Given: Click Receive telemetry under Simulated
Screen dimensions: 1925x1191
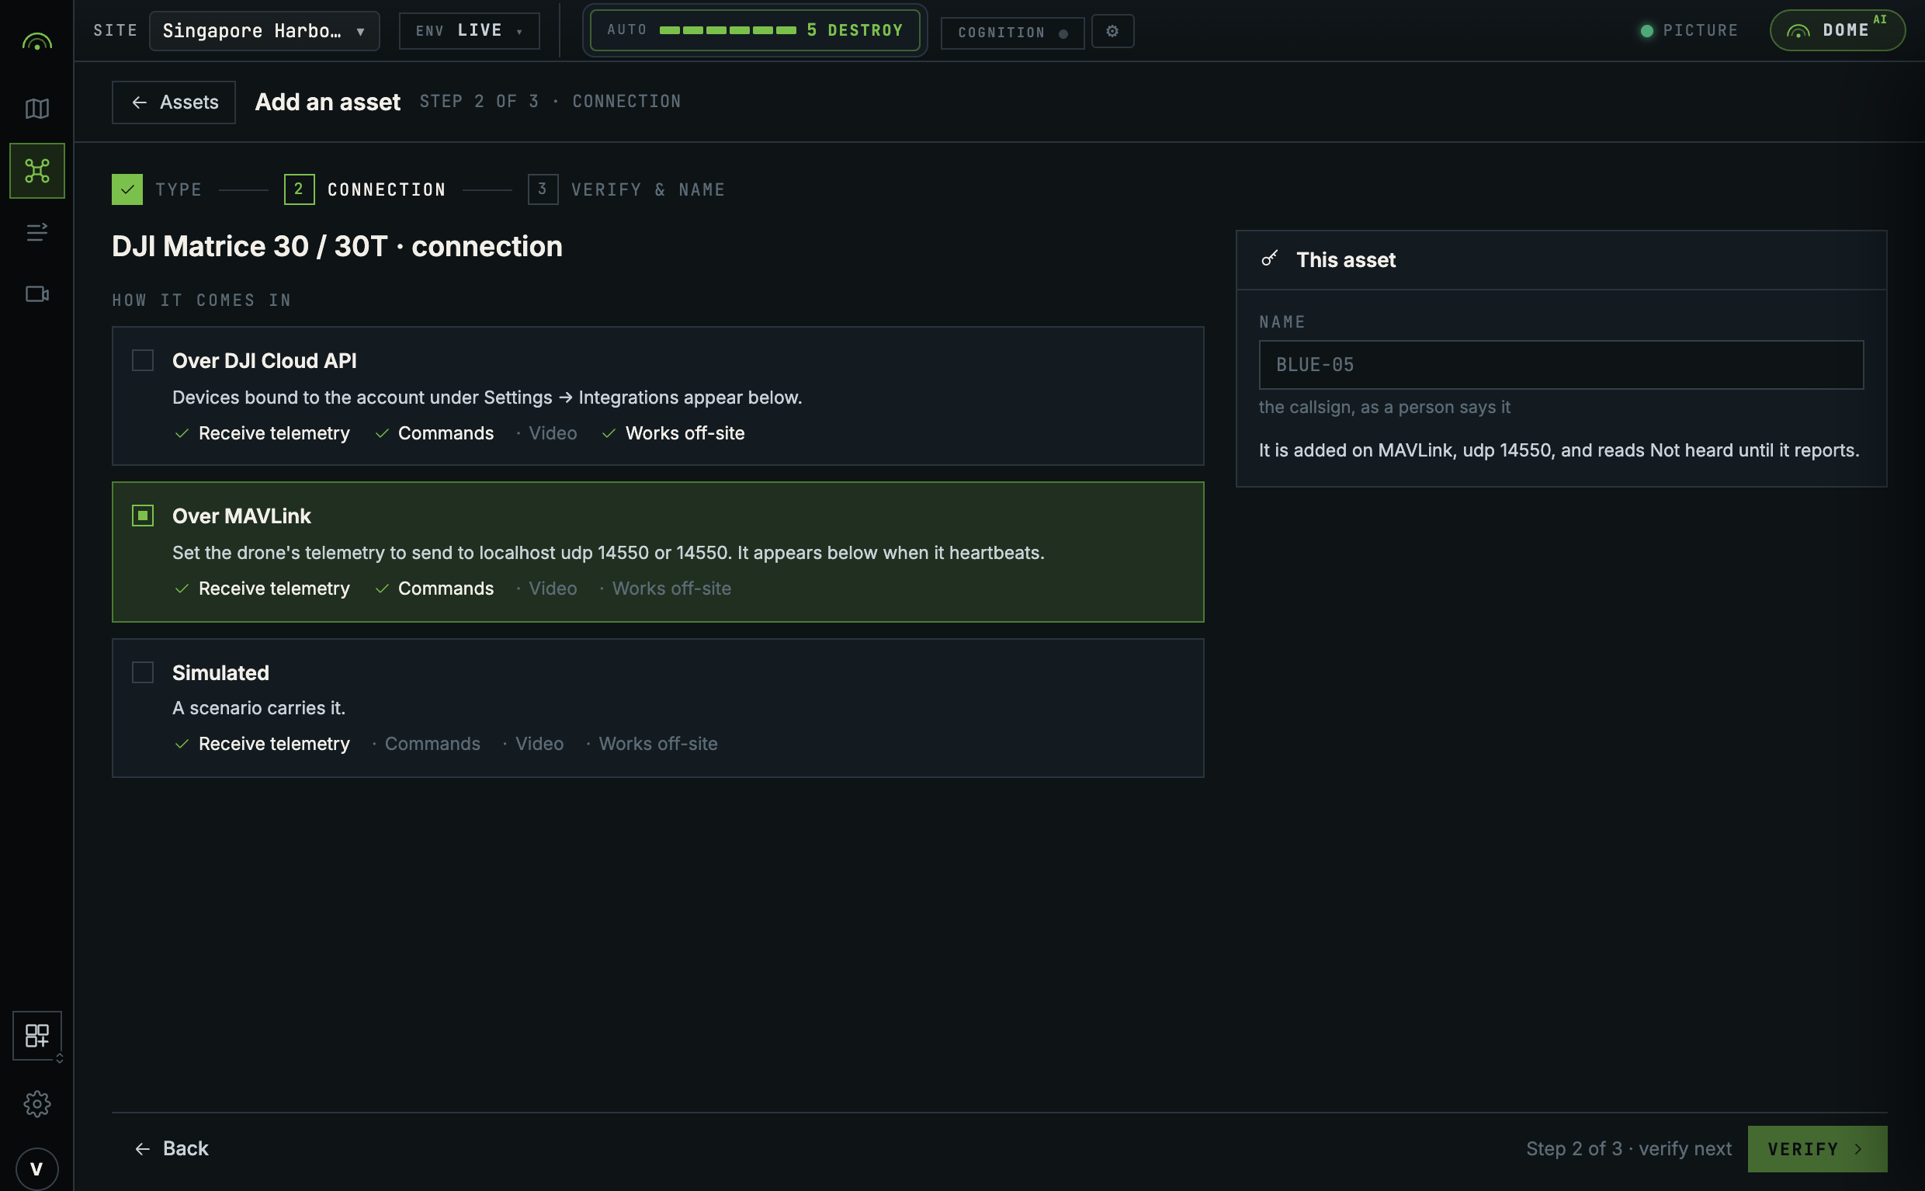Looking at the screenshot, I should point(262,744).
